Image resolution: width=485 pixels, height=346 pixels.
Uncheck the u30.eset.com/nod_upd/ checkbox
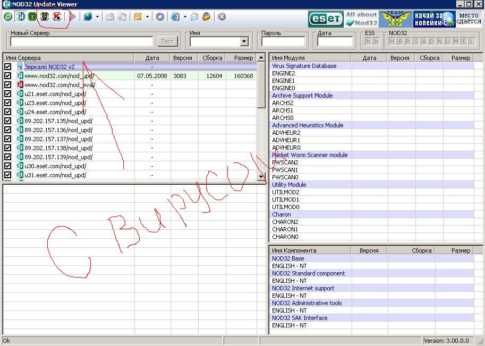pyautogui.click(x=8, y=166)
